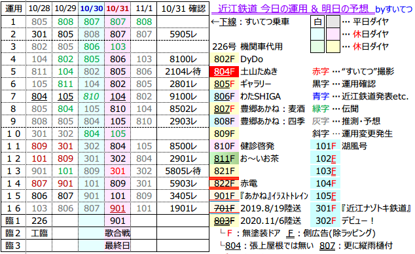The image size is (415, 254).
Task: Click the 226号 機関車代用 text
Action: [247, 46]
